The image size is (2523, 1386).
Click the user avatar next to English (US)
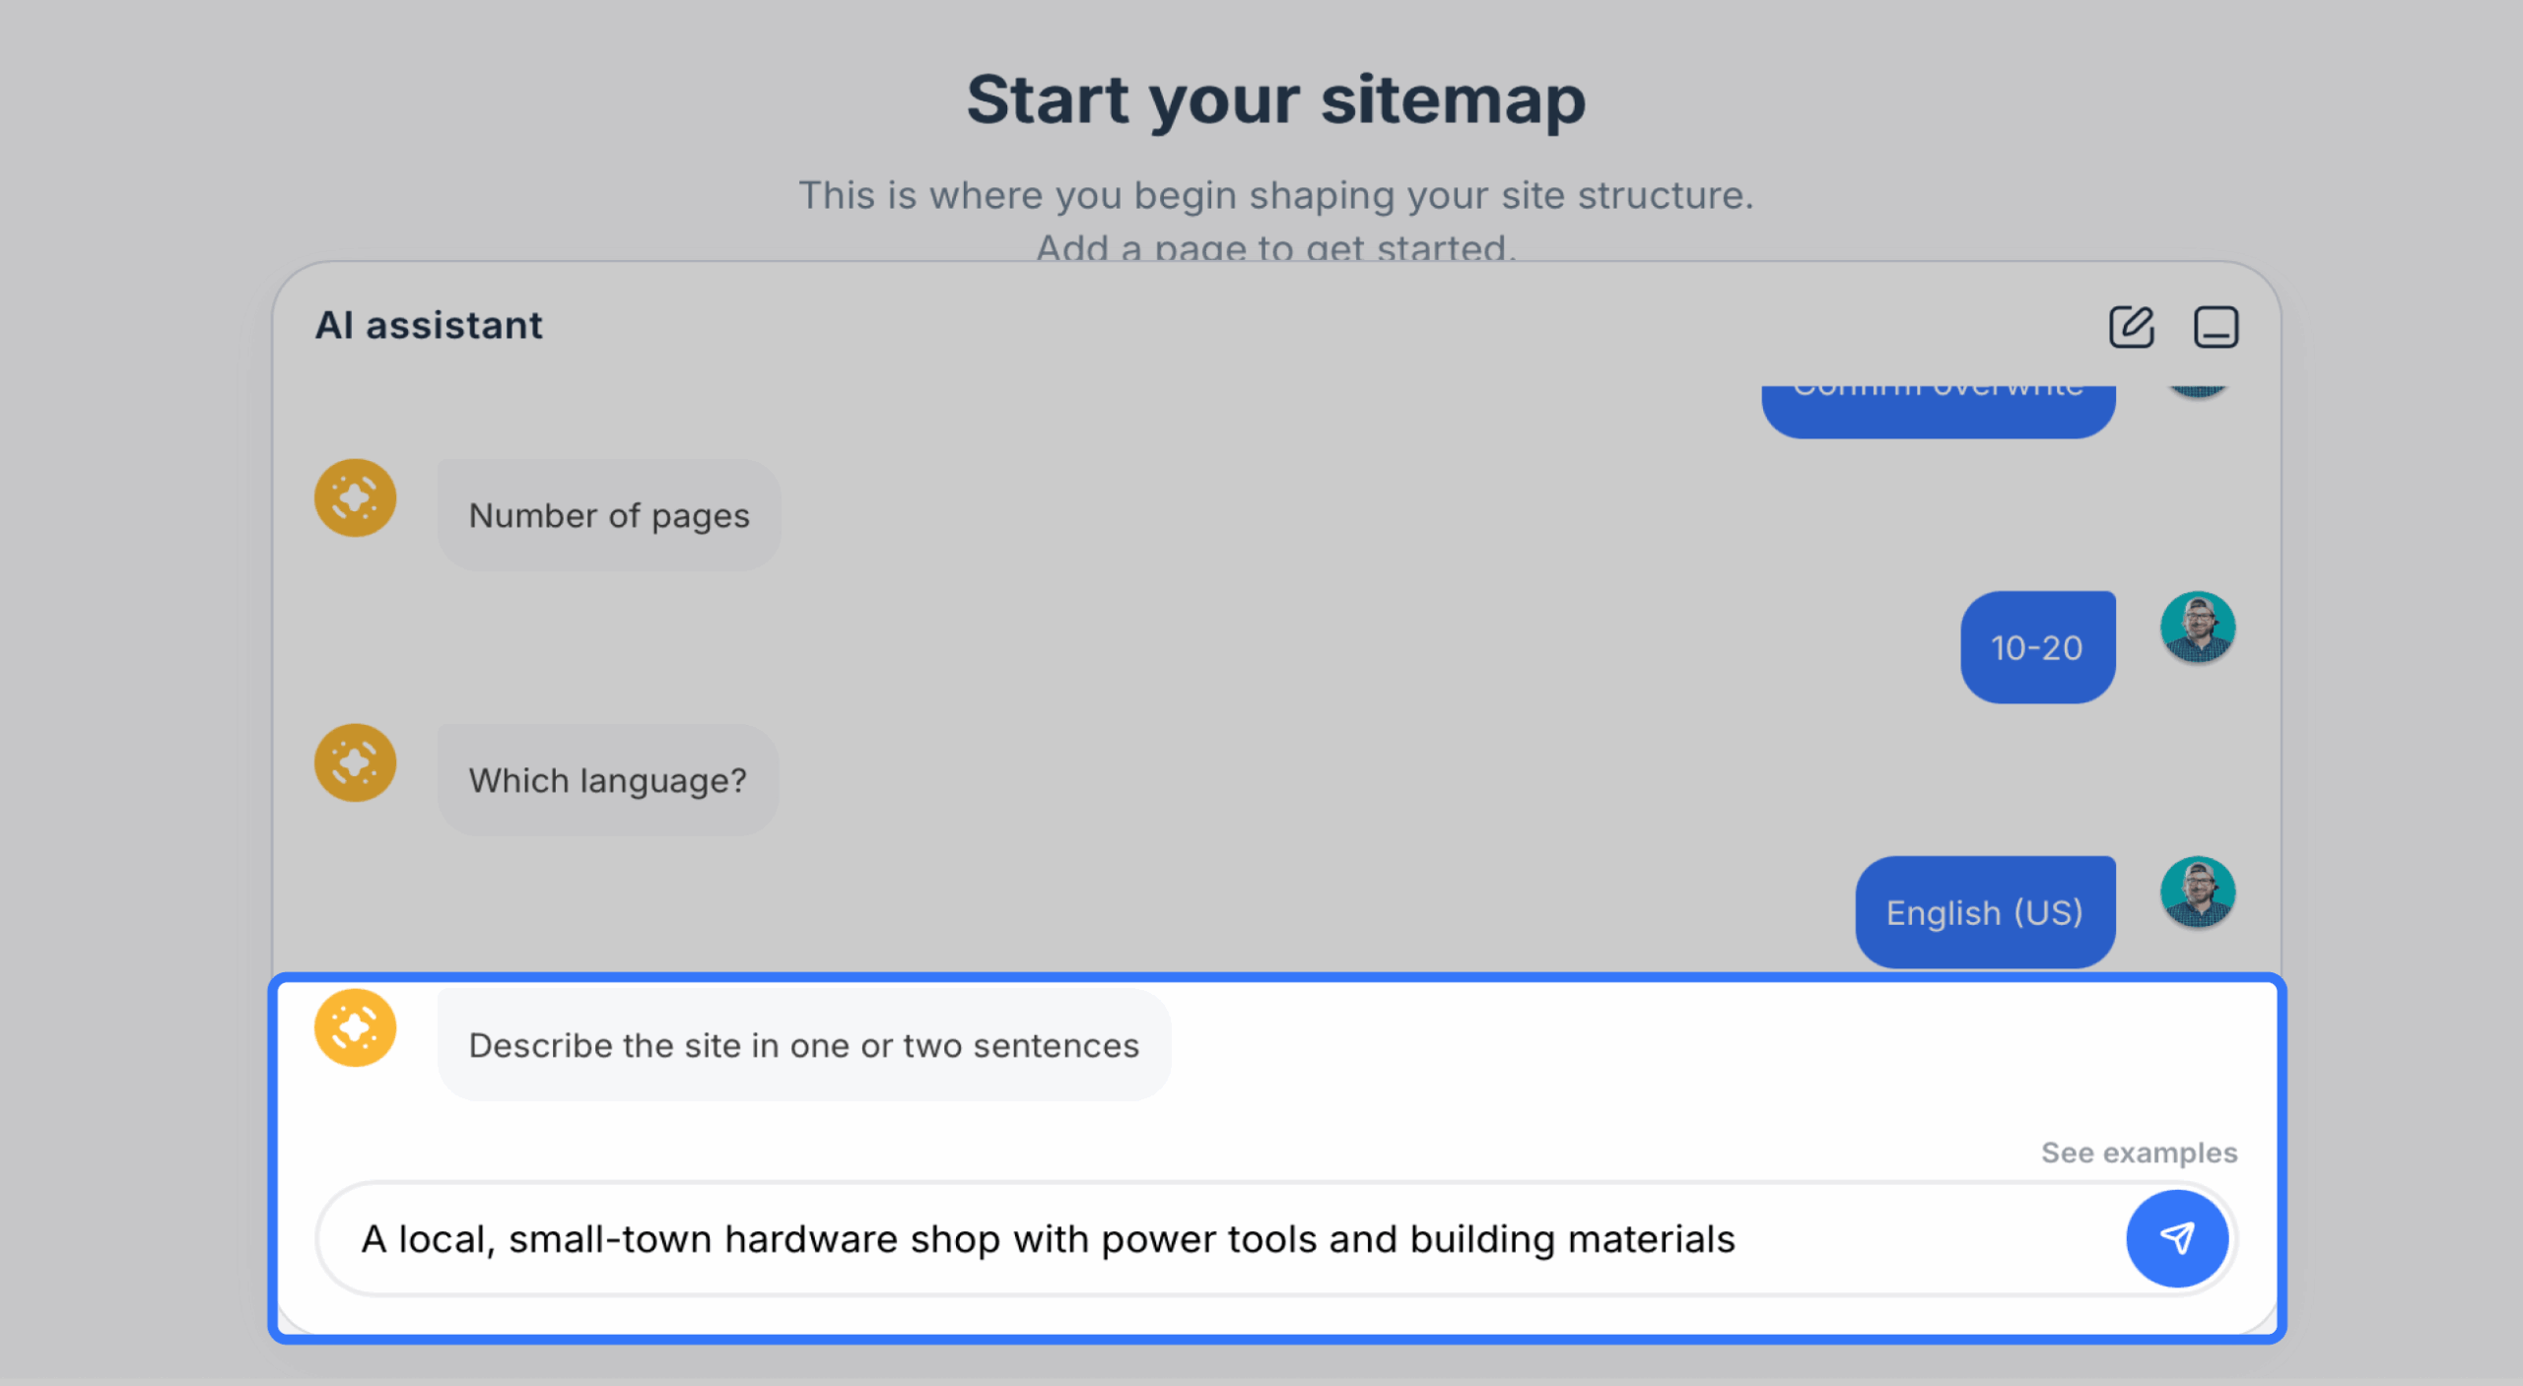click(2197, 892)
